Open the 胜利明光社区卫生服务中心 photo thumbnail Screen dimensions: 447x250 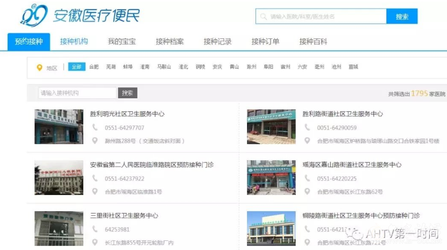pyautogui.click(x=59, y=127)
